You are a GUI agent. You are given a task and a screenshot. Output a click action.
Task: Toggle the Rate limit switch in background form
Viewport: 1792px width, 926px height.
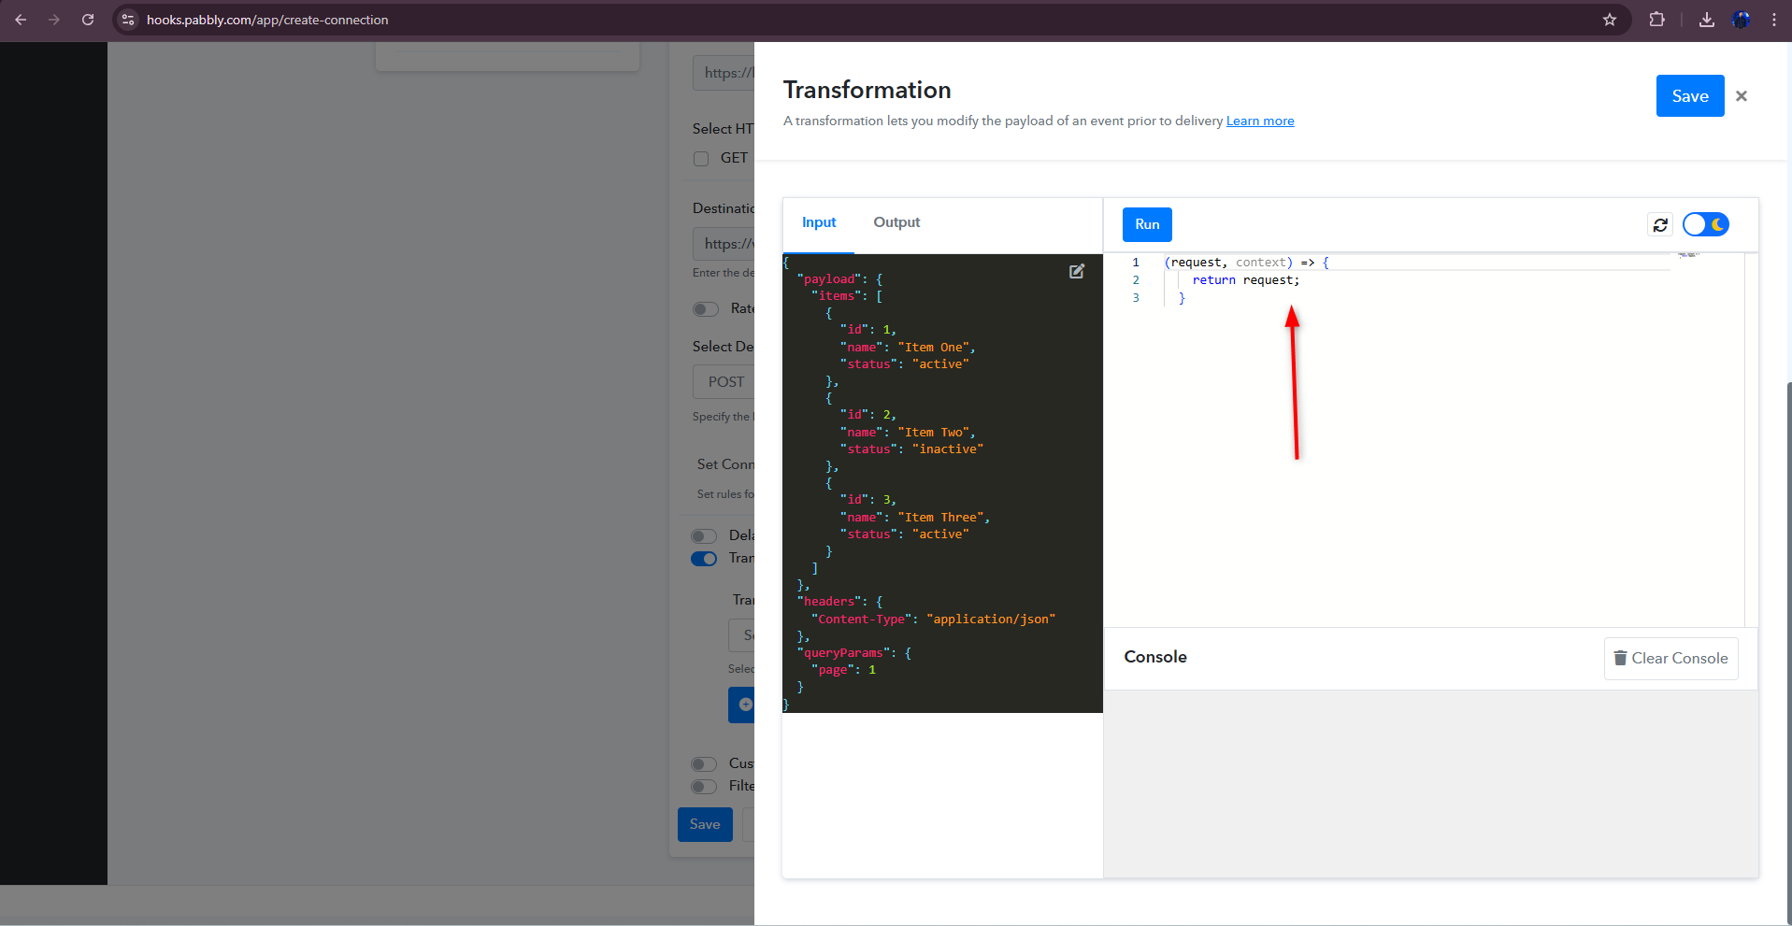pos(706,309)
